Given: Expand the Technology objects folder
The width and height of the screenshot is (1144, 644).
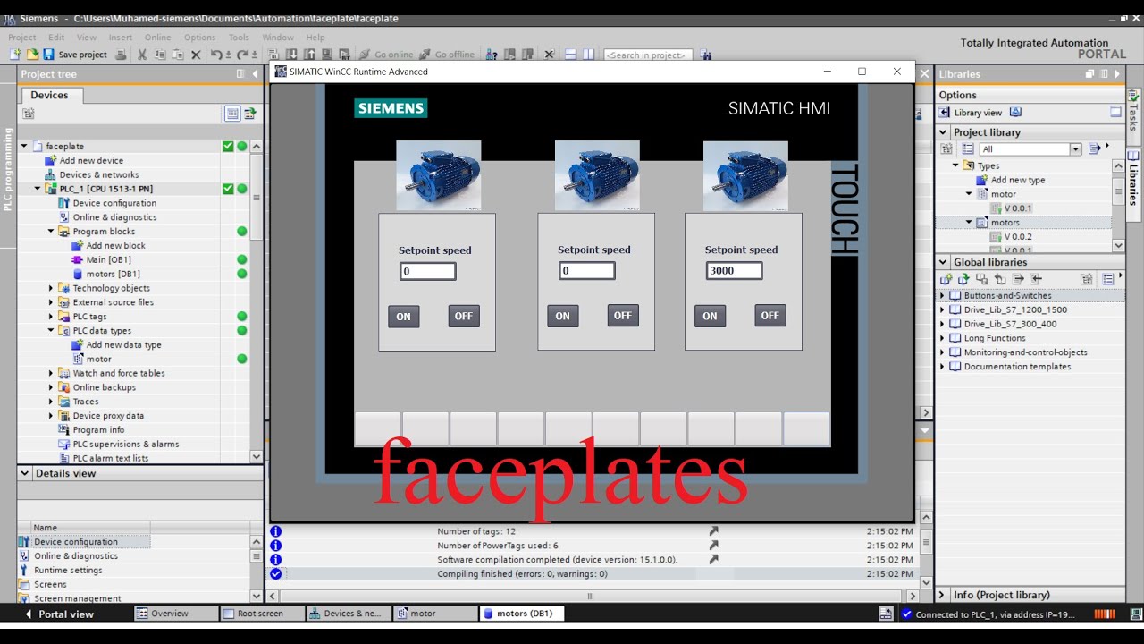Looking at the screenshot, I should pyautogui.click(x=51, y=288).
